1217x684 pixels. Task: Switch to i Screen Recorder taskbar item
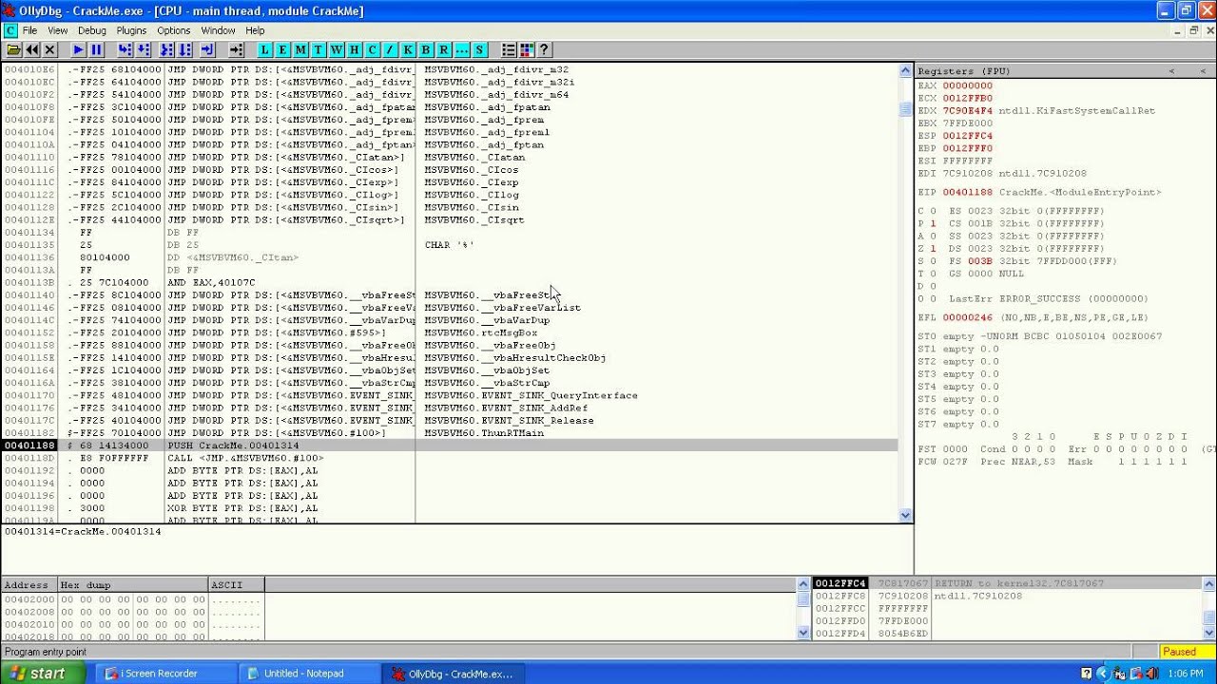click(x=165, y=674)
